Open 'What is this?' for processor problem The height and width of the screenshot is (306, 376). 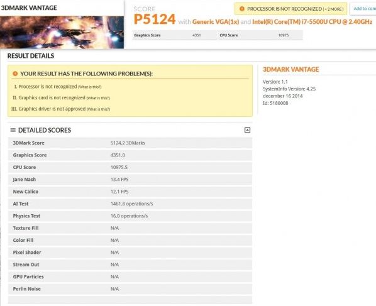click(x=90, y=87)
